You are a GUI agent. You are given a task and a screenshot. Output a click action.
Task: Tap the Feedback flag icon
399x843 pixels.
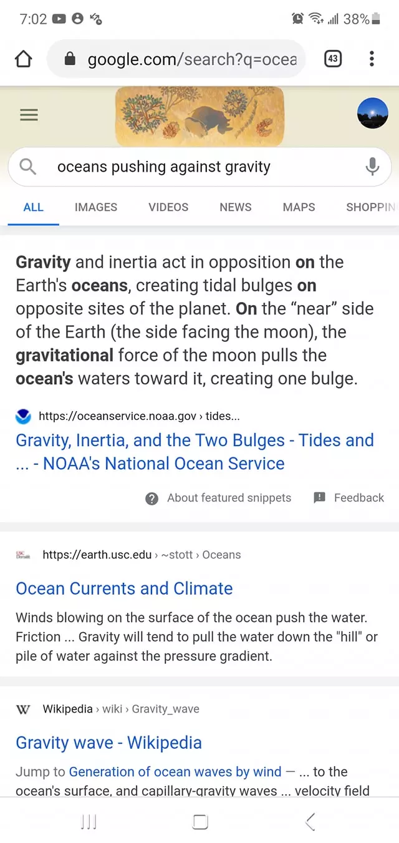320,497
